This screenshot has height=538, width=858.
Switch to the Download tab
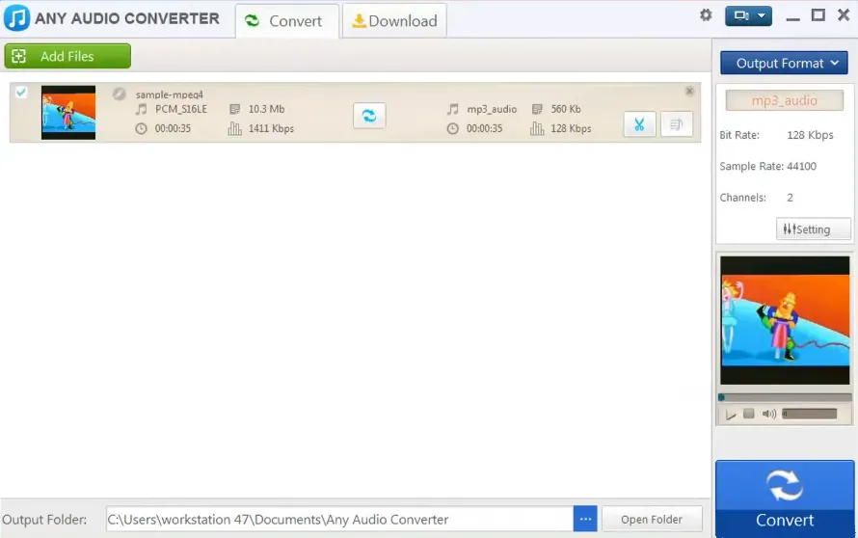(x=394, y=21)
